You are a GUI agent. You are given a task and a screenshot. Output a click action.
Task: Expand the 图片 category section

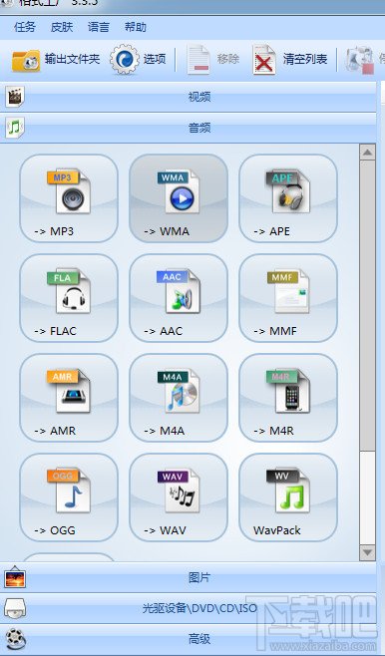[189, 578]
